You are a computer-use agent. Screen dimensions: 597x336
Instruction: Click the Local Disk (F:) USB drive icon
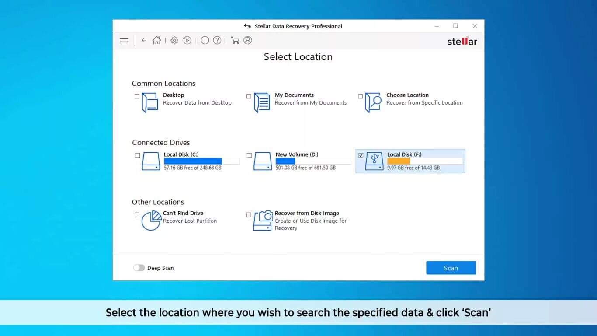click(375, 161)
